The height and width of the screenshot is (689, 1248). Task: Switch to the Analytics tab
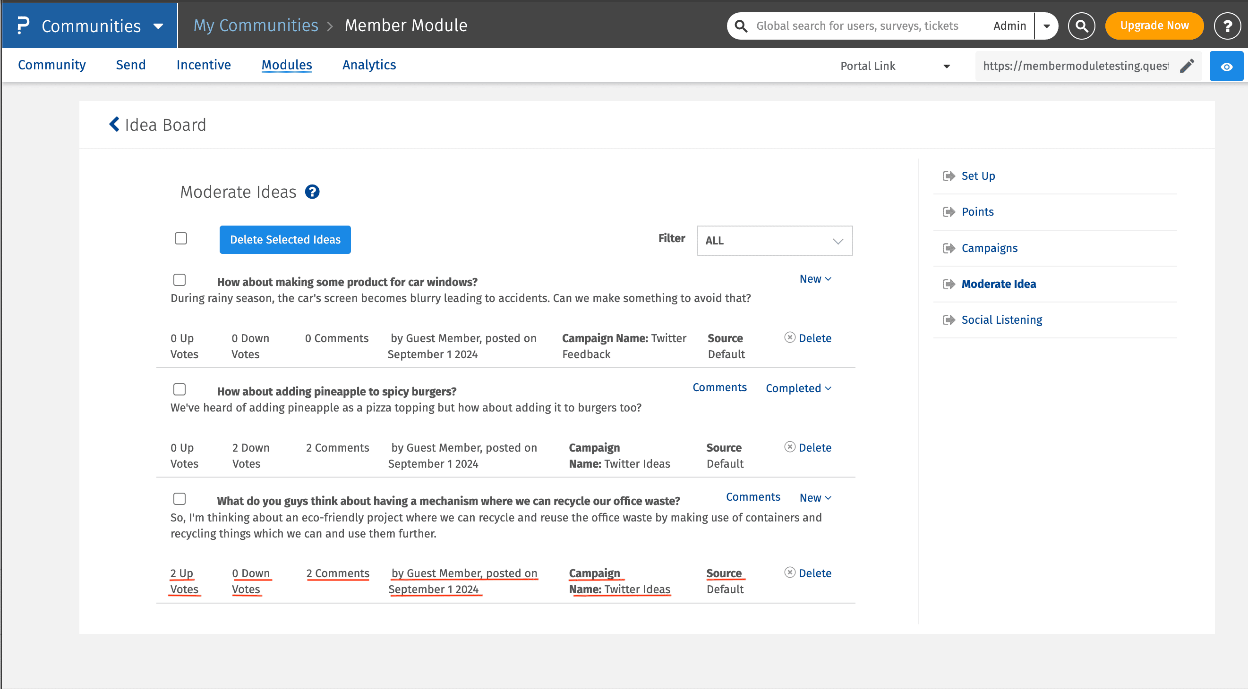(368, 65)
